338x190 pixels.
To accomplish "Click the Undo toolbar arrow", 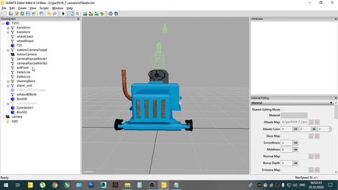I will point(49,14).
